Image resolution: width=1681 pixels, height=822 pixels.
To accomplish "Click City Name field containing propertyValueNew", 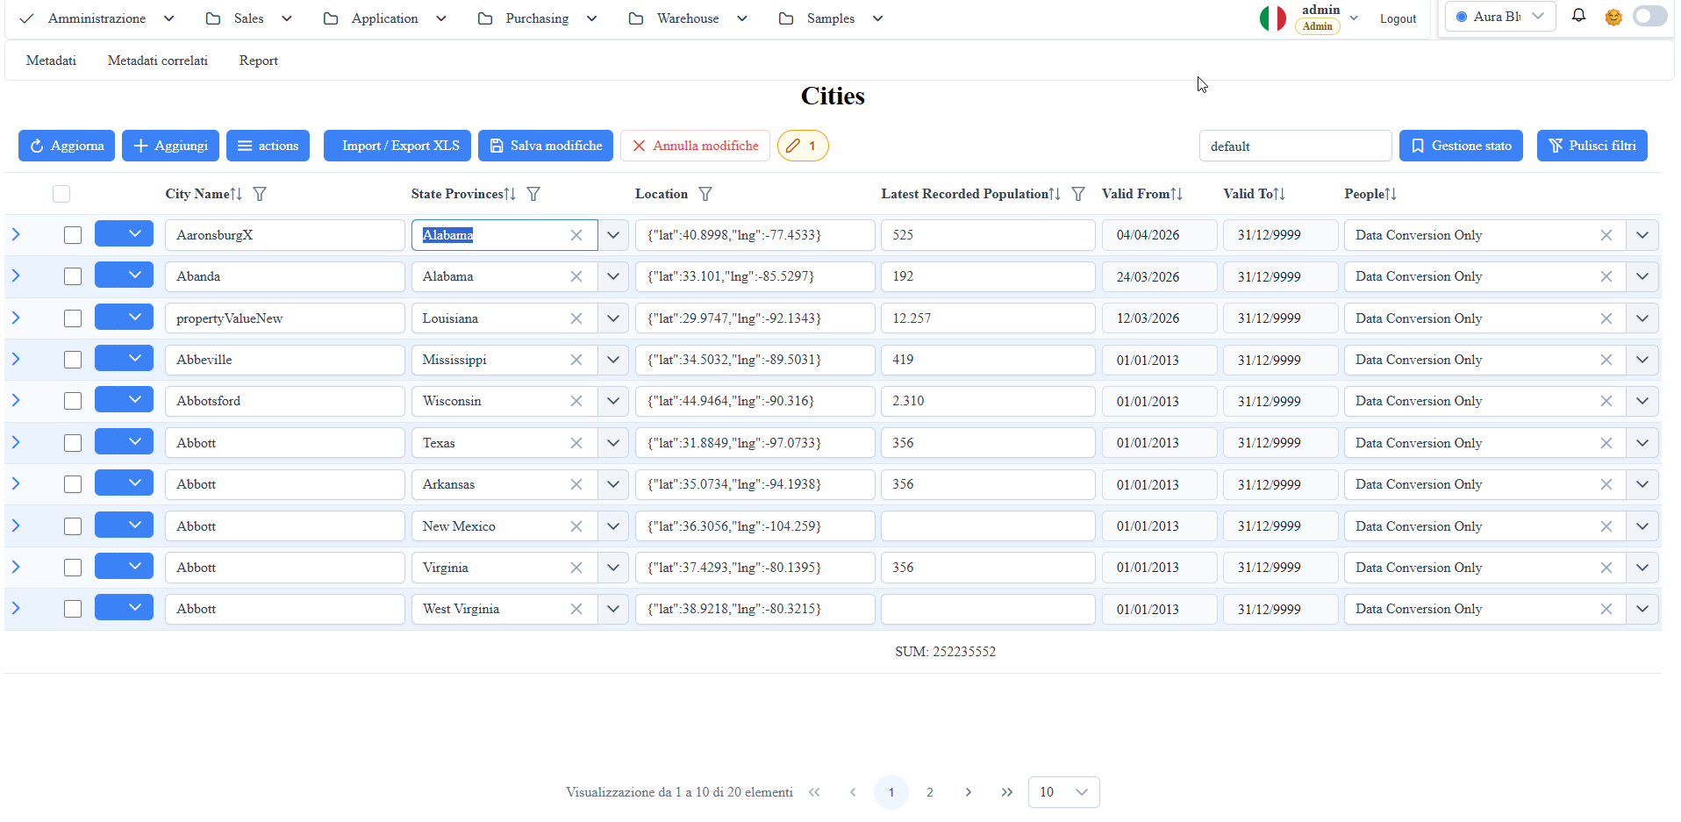I will (x=284, y=318).
